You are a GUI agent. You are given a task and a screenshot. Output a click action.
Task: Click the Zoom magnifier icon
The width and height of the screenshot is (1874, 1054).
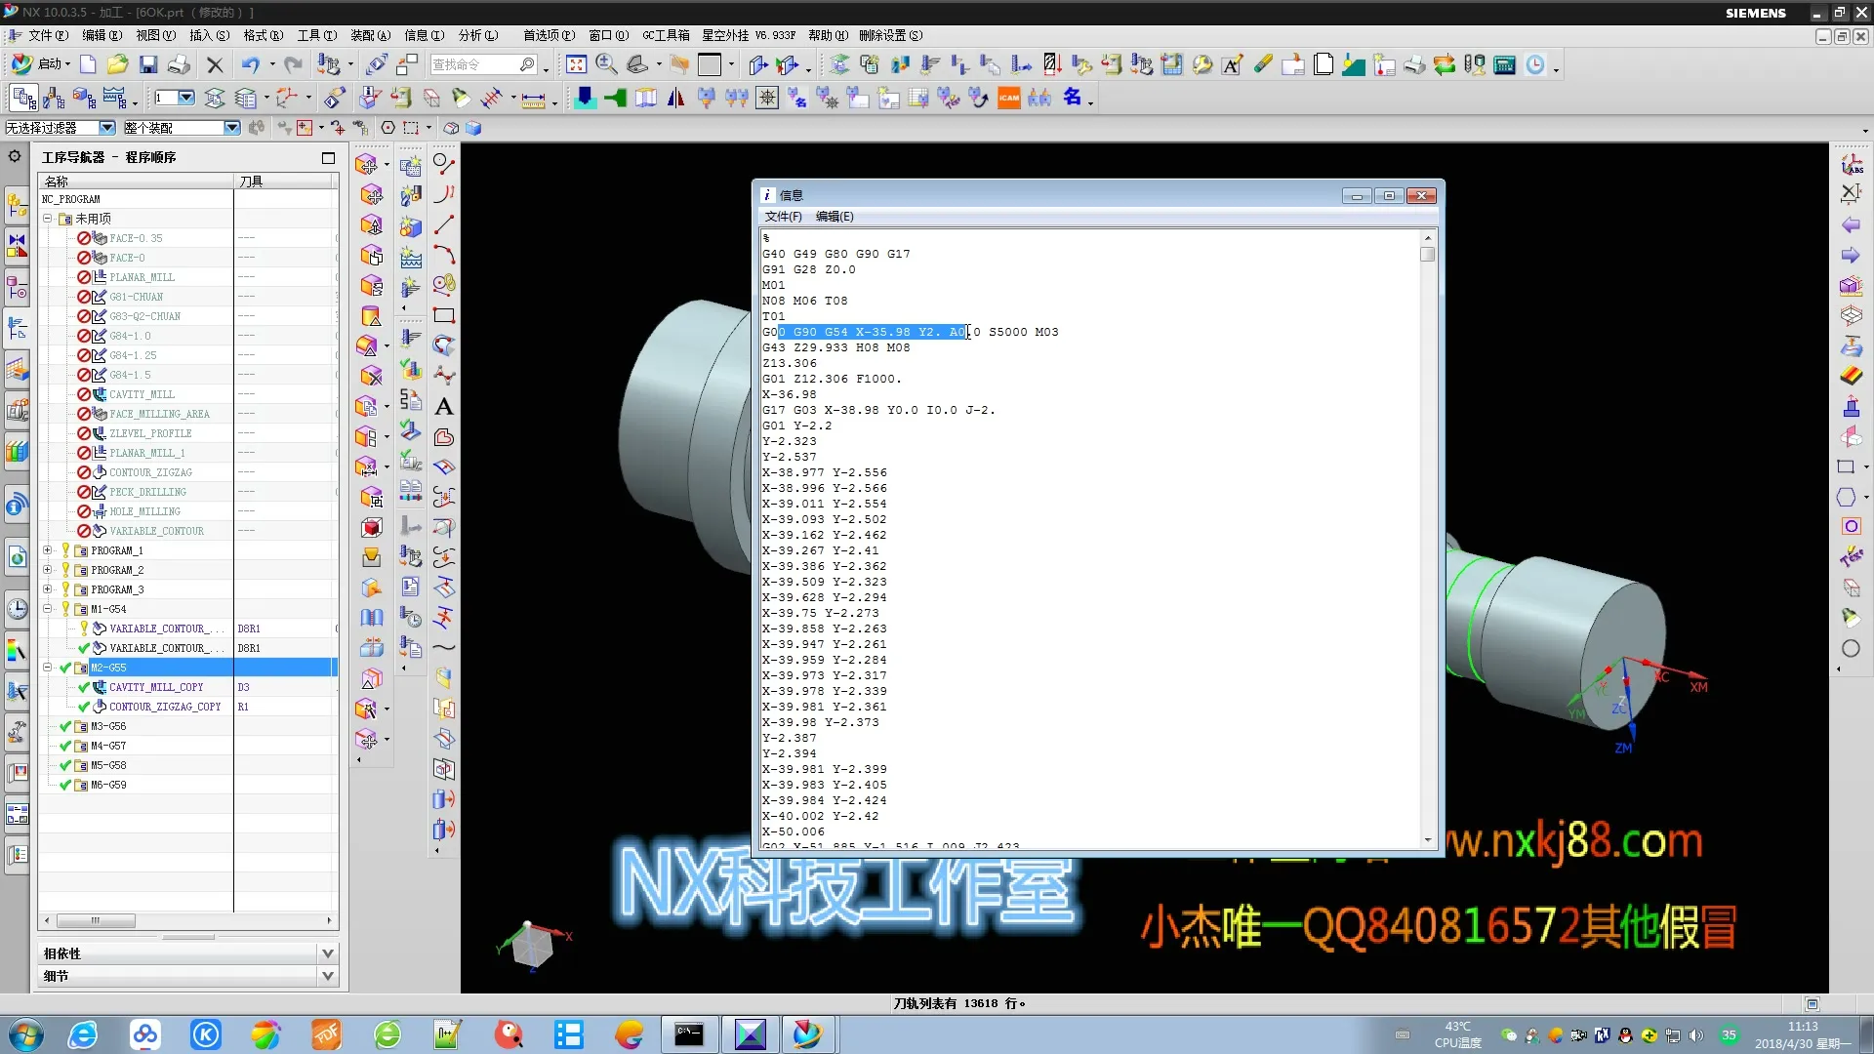[x=606, y=64]
